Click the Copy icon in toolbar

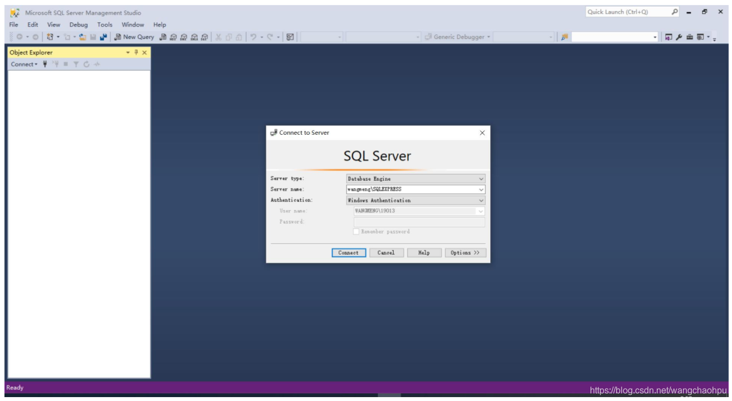pyautogui.click(x=228, y=37)
